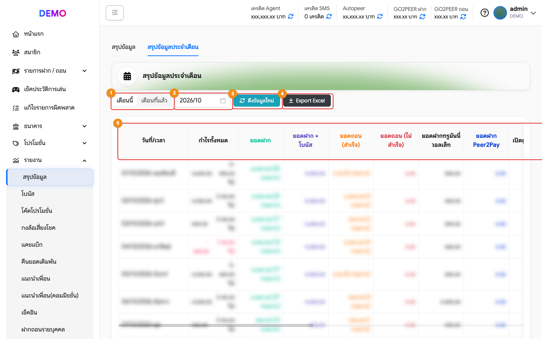Expand the รายการฝาก / ถอน chevron
The image size is (542, 339).
[x=85, y=71]
